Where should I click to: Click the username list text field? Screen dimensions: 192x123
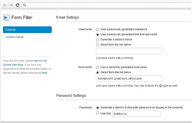[129, 51]
